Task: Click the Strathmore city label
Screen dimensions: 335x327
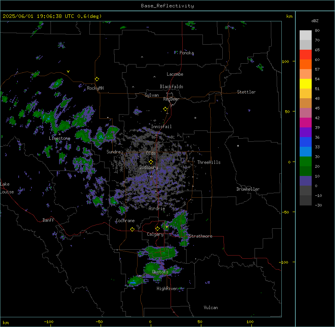Action: tap(201, 236)
